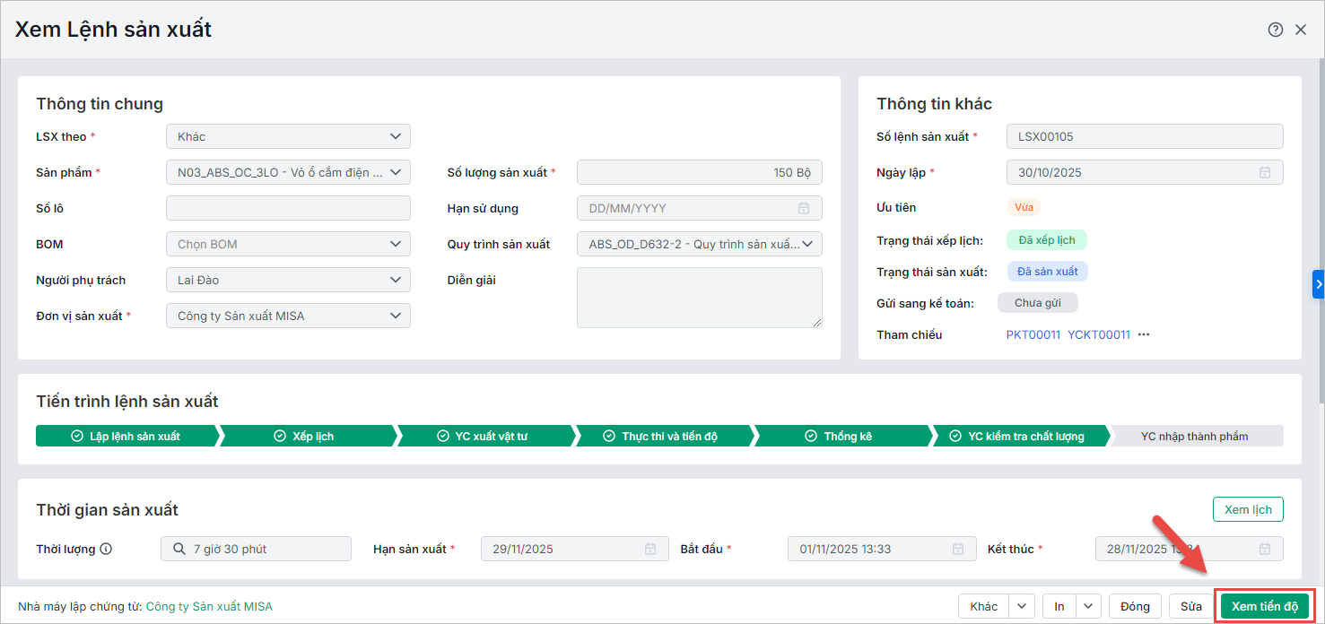The height and width of the screenshot is (624, 1325).
Task: Click the Đóng button
Action: [x=1135, y=607]
